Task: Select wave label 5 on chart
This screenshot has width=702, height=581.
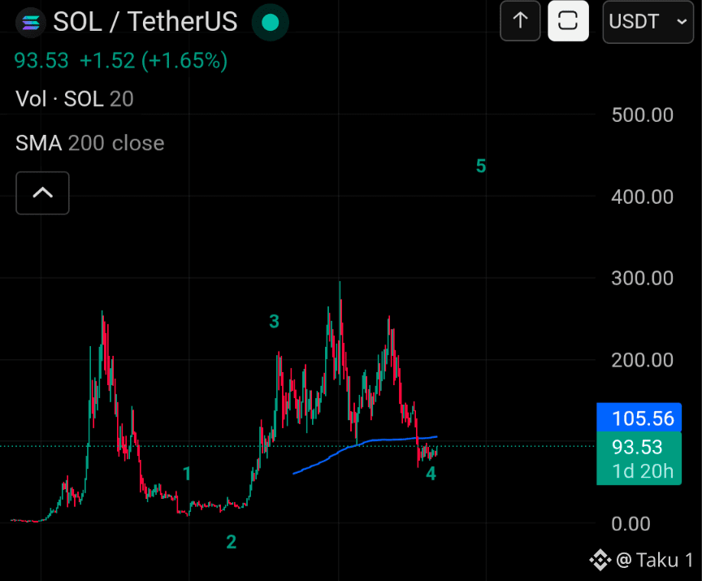Action: 481,166
